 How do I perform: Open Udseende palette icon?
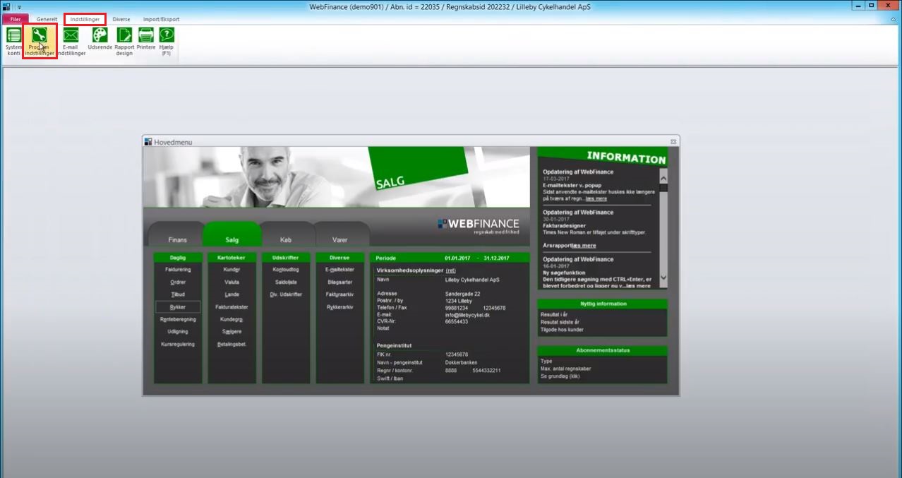100,39
